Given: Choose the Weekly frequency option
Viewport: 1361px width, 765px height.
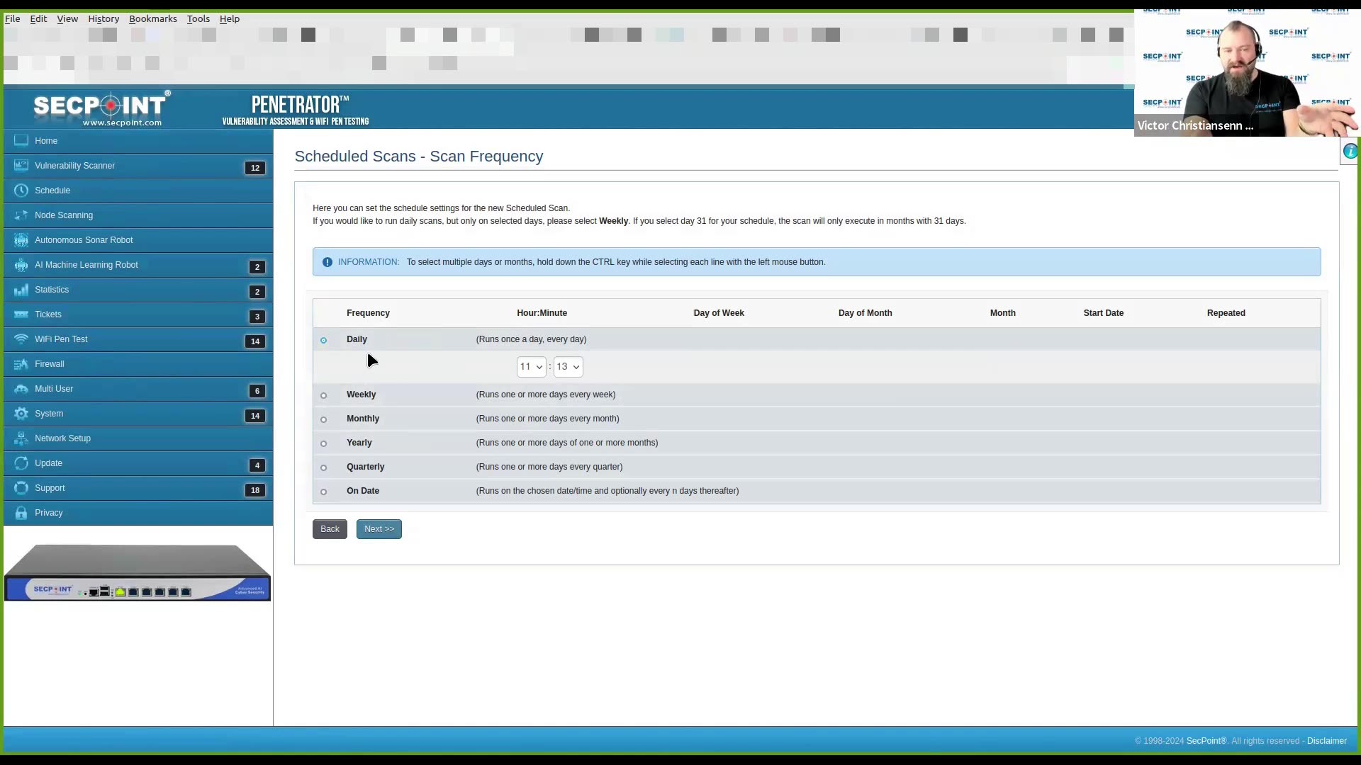Looking at the screenshot, I should click(324, 395).
